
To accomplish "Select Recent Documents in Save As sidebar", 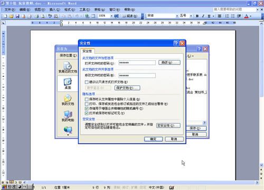I will (68, 68).
